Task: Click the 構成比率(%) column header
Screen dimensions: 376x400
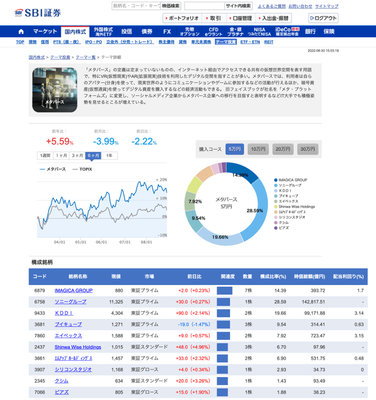Action: pyautogui.click(x=273, y=277)
